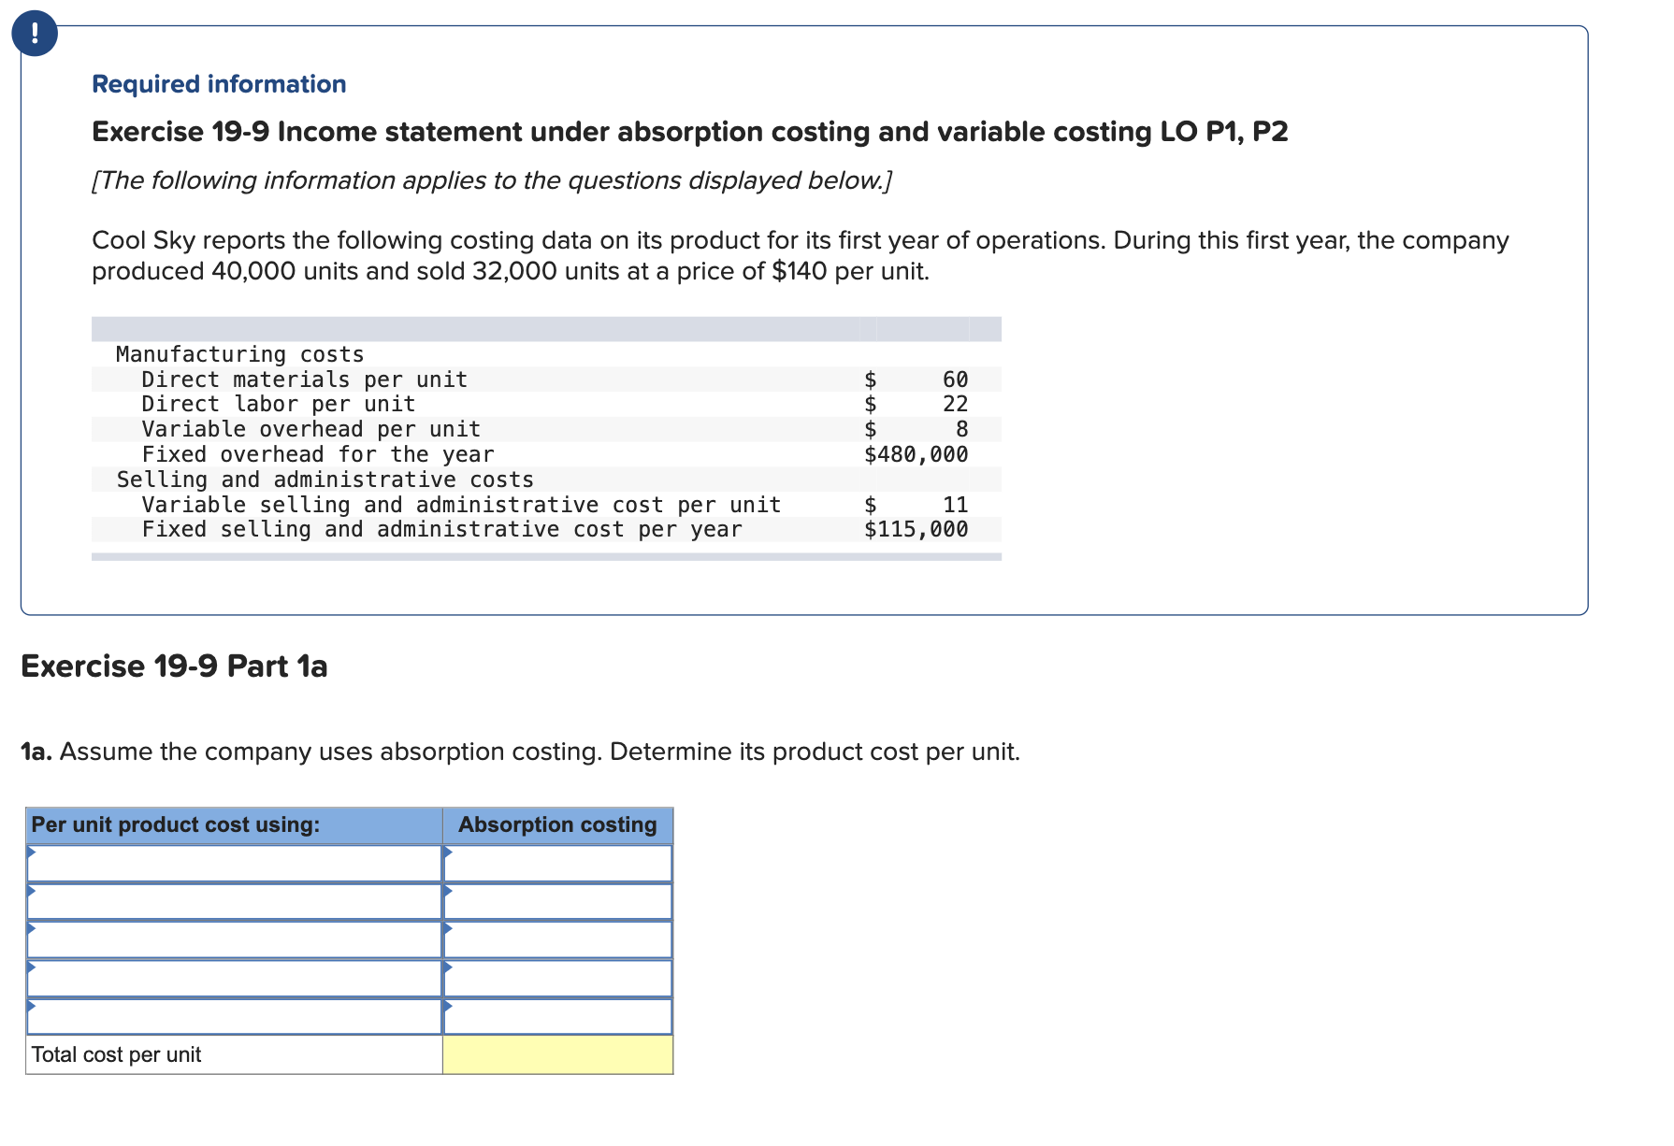
Task: Click the Exercise 19-9 Part 1a heading
Action: pos(173,666)
